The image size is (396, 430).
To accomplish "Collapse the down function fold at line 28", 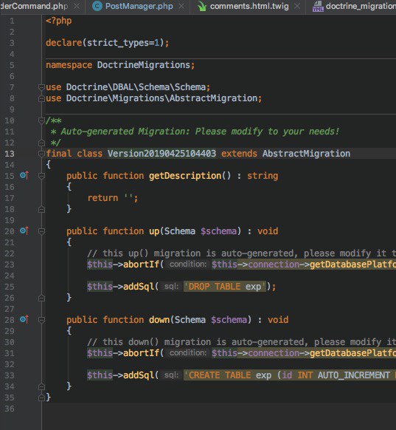I will click(x=41, y=320).
